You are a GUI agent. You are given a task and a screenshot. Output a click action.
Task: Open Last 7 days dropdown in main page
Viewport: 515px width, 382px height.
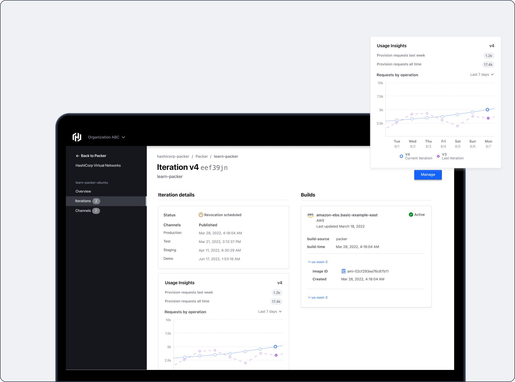[x=270, y=312]
